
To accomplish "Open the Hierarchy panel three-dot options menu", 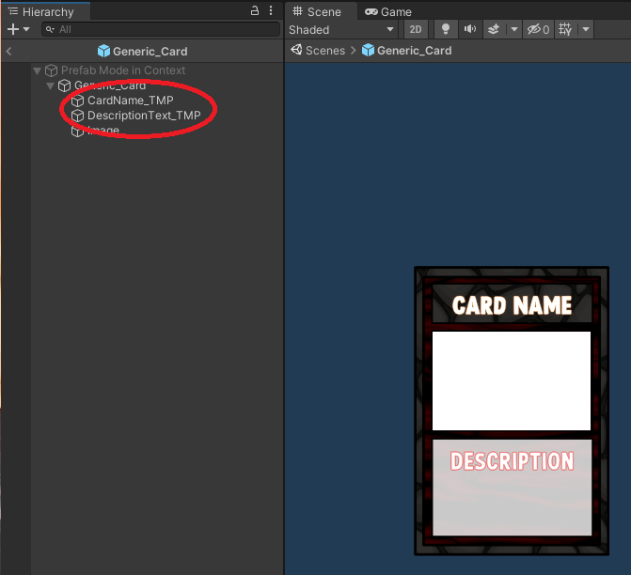I will (x=271, y=10).
